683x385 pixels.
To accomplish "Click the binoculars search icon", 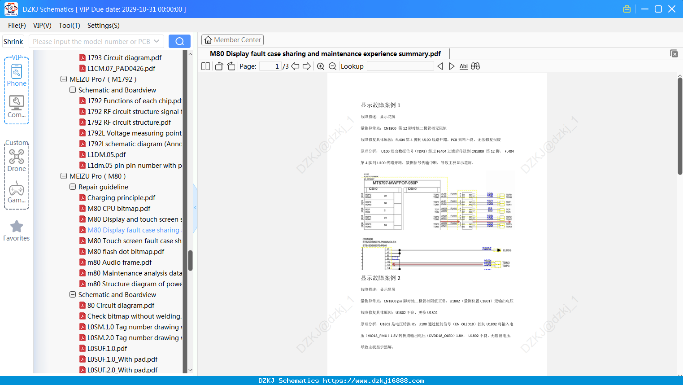I will pyautogui.click(x=475, y=66).
